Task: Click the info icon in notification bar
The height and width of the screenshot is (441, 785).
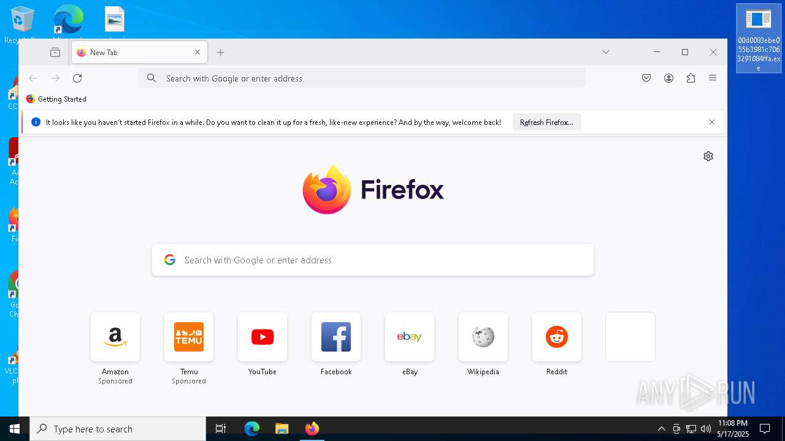Action: click(x=36, y=122)
